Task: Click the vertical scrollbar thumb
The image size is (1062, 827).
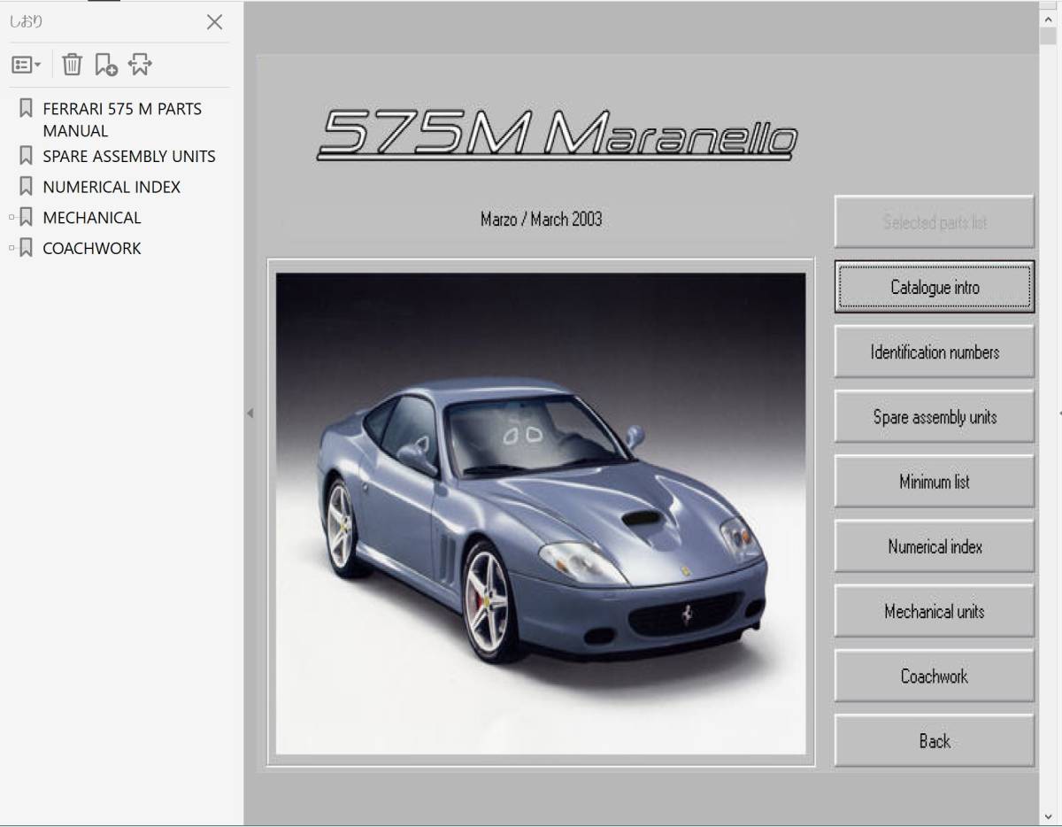Action: tap(1048, 36)
